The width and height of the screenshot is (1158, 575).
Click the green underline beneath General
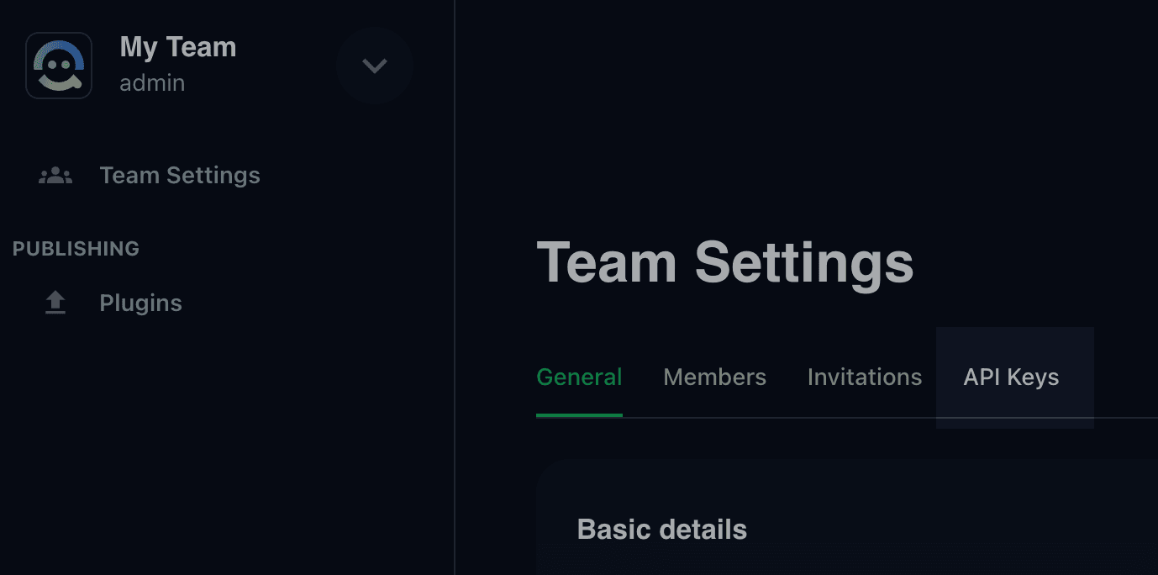point(579,415)
